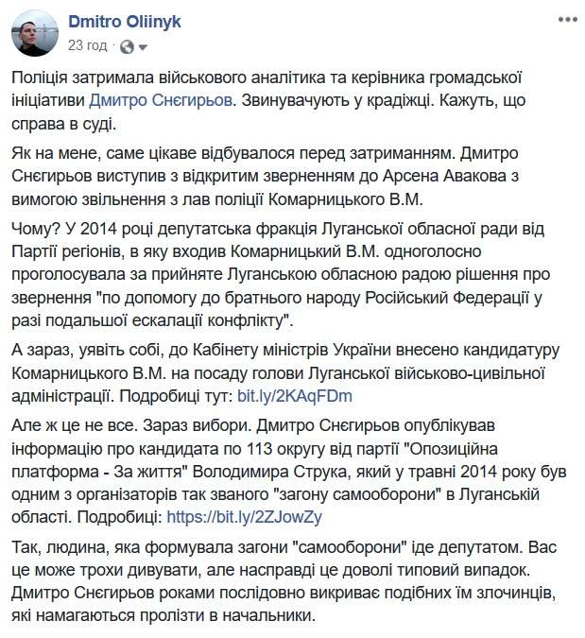
Task: Click the word "Подробиці:" before the second link
Action: pos(118,517)
